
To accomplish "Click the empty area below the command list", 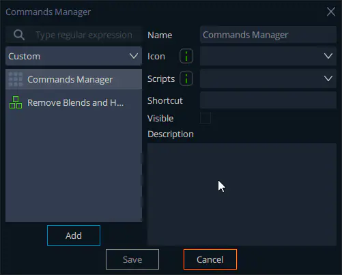I will (74, 167).
